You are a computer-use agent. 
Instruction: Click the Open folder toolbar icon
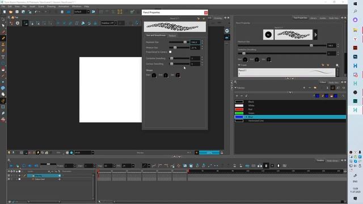[x=11, y=12]
